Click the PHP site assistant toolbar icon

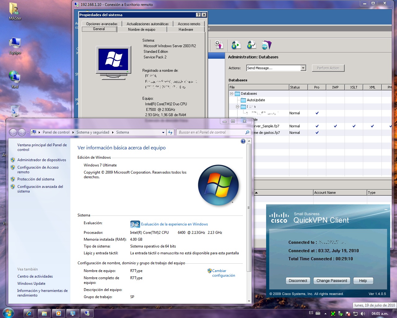(x=266, y=45)
